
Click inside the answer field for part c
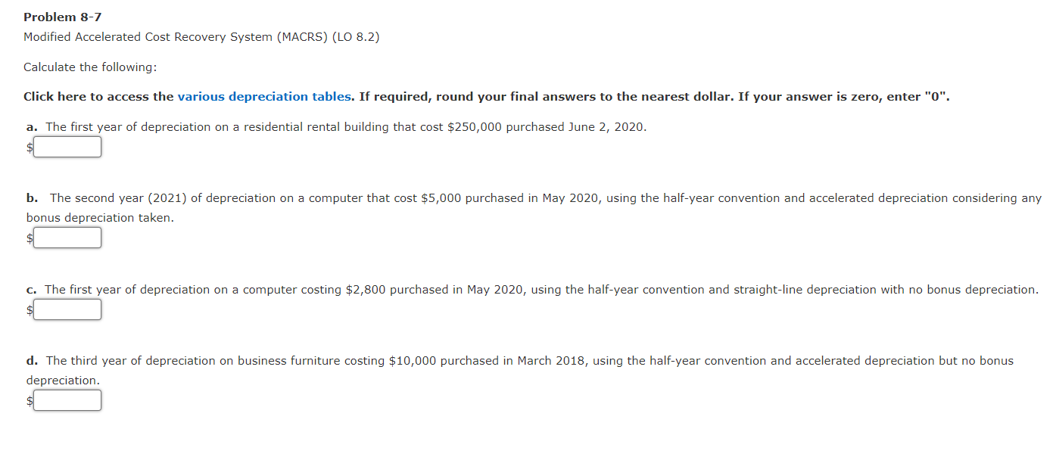(67, 309)
